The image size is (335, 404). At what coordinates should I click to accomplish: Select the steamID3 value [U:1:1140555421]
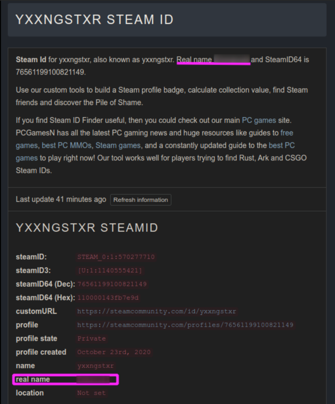[110, 271]
